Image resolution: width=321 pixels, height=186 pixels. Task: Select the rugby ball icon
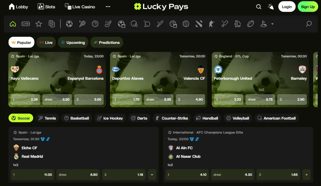[250, 24]
